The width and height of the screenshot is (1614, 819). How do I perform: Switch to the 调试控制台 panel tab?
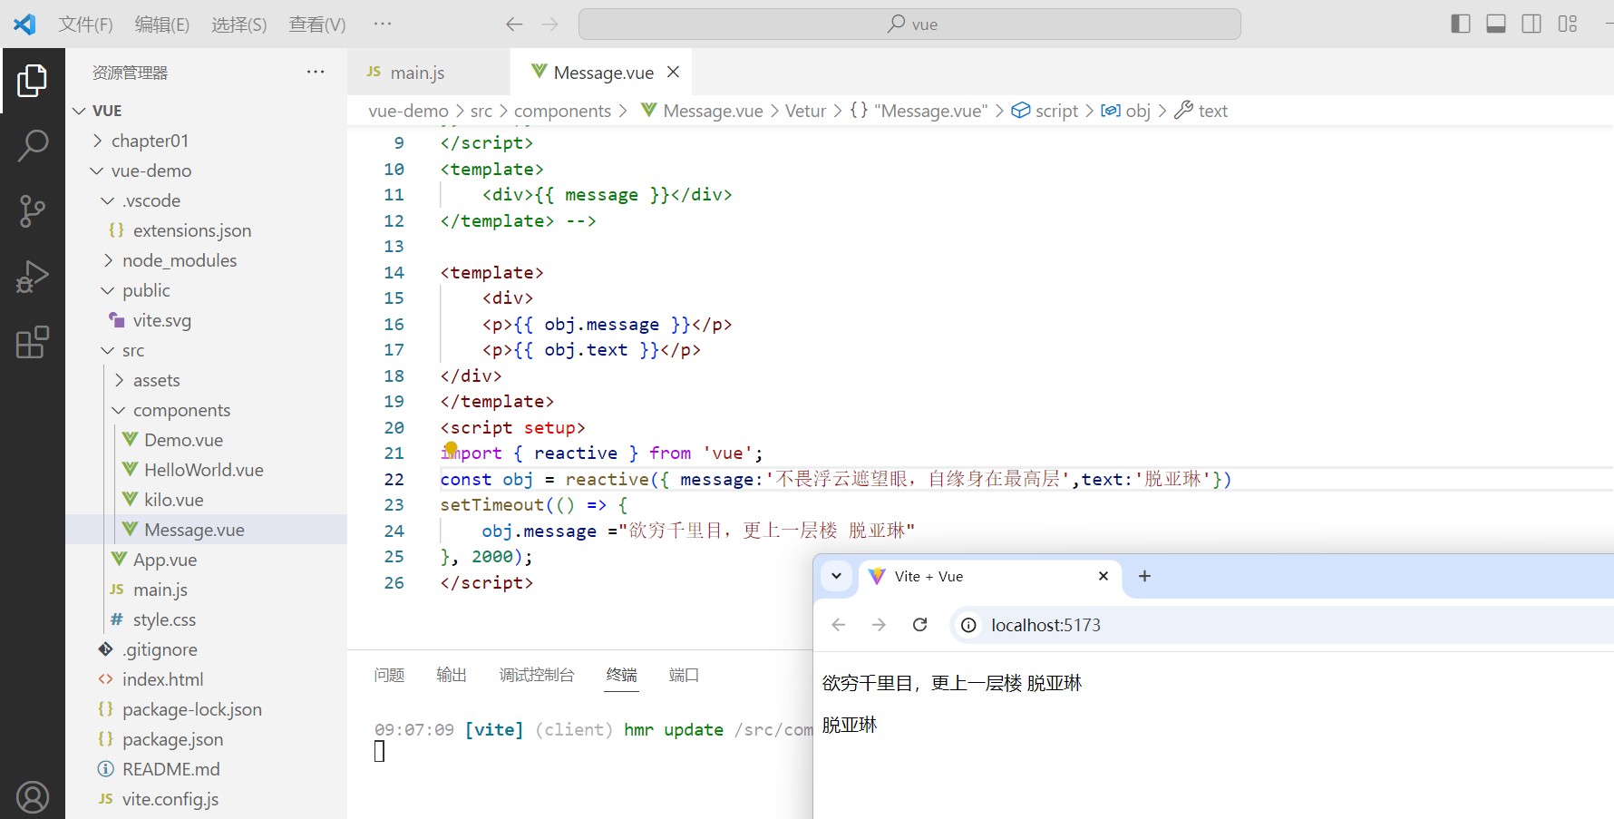(x=537, y=675)
